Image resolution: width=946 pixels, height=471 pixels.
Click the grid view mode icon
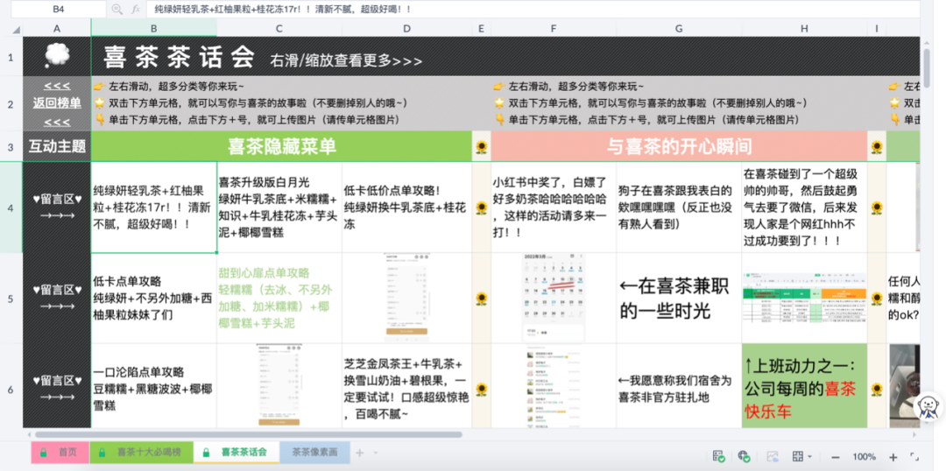(x=797, y=456)
